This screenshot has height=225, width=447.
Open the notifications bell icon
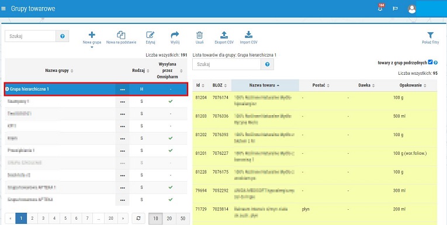380,8
